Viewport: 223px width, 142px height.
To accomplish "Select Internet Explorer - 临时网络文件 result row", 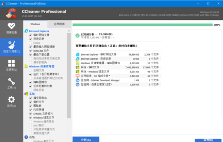I will point(117,55).
